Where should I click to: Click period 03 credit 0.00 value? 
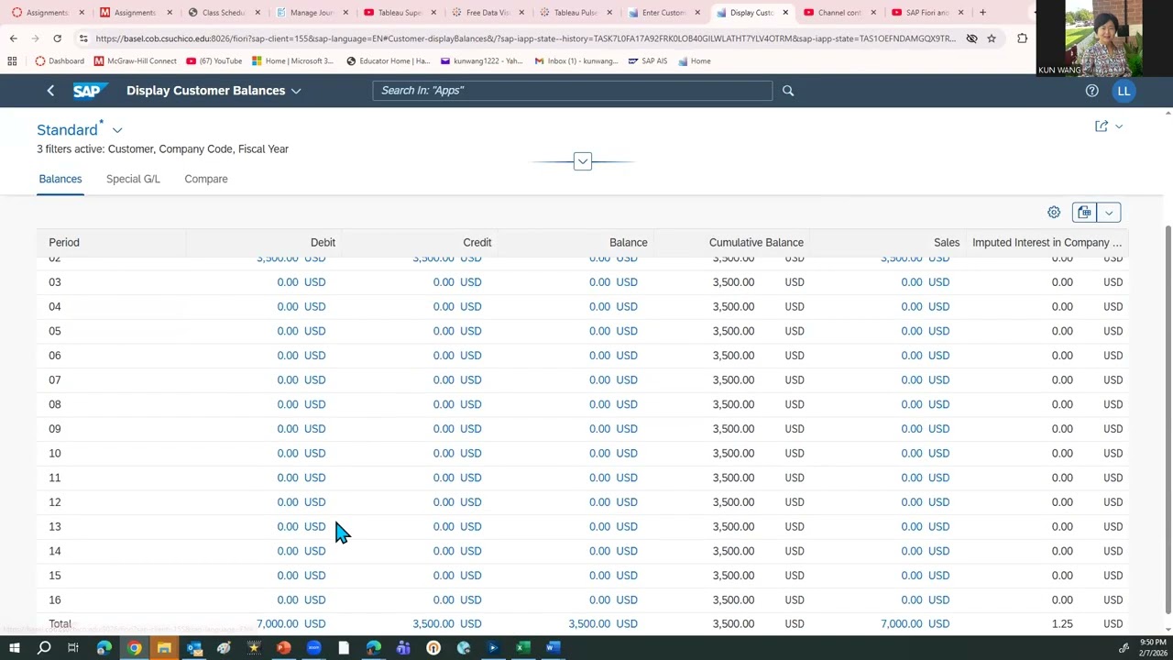(x=444, y=282)
